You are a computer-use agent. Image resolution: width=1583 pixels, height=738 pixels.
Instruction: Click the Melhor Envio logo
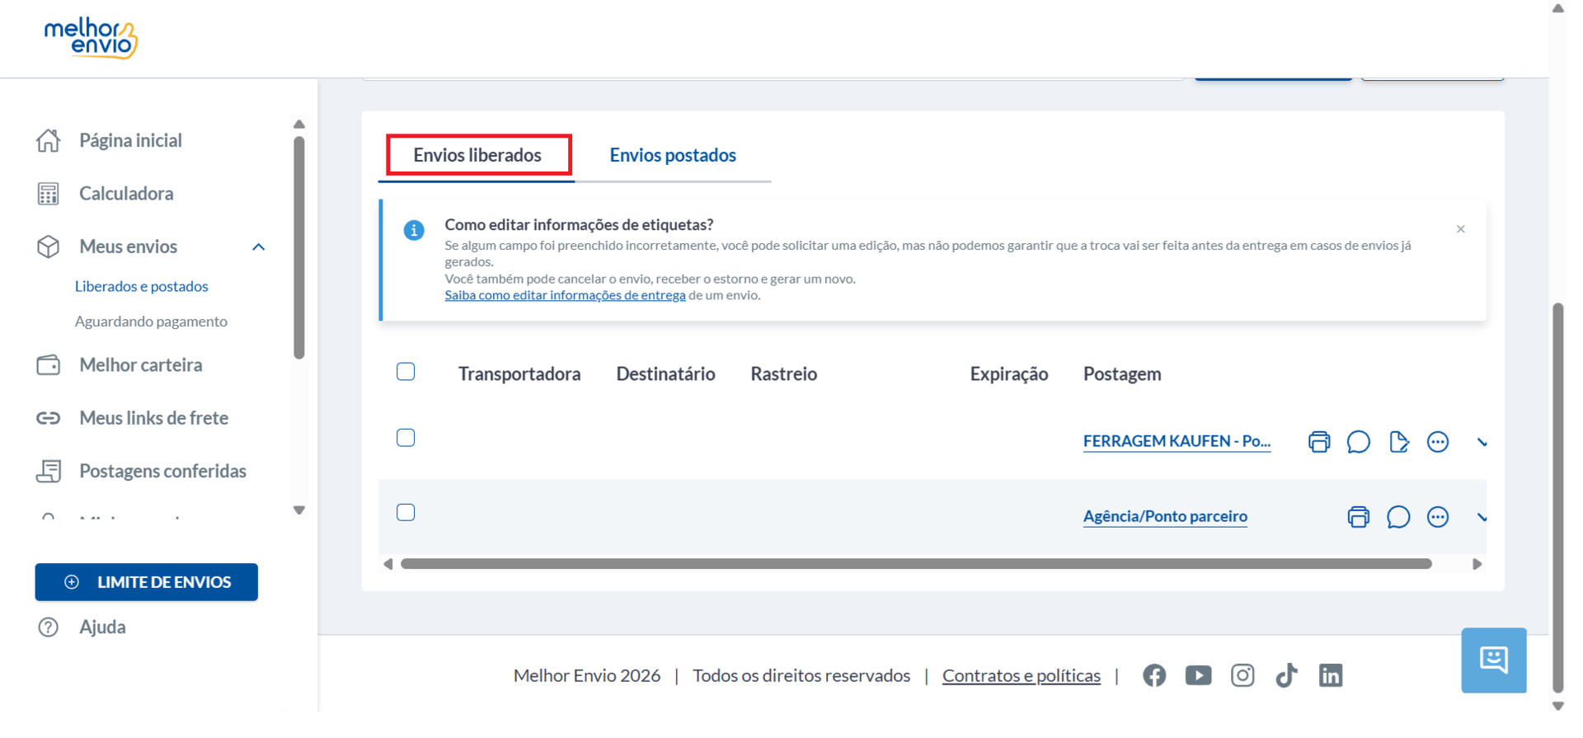point(91,38)
